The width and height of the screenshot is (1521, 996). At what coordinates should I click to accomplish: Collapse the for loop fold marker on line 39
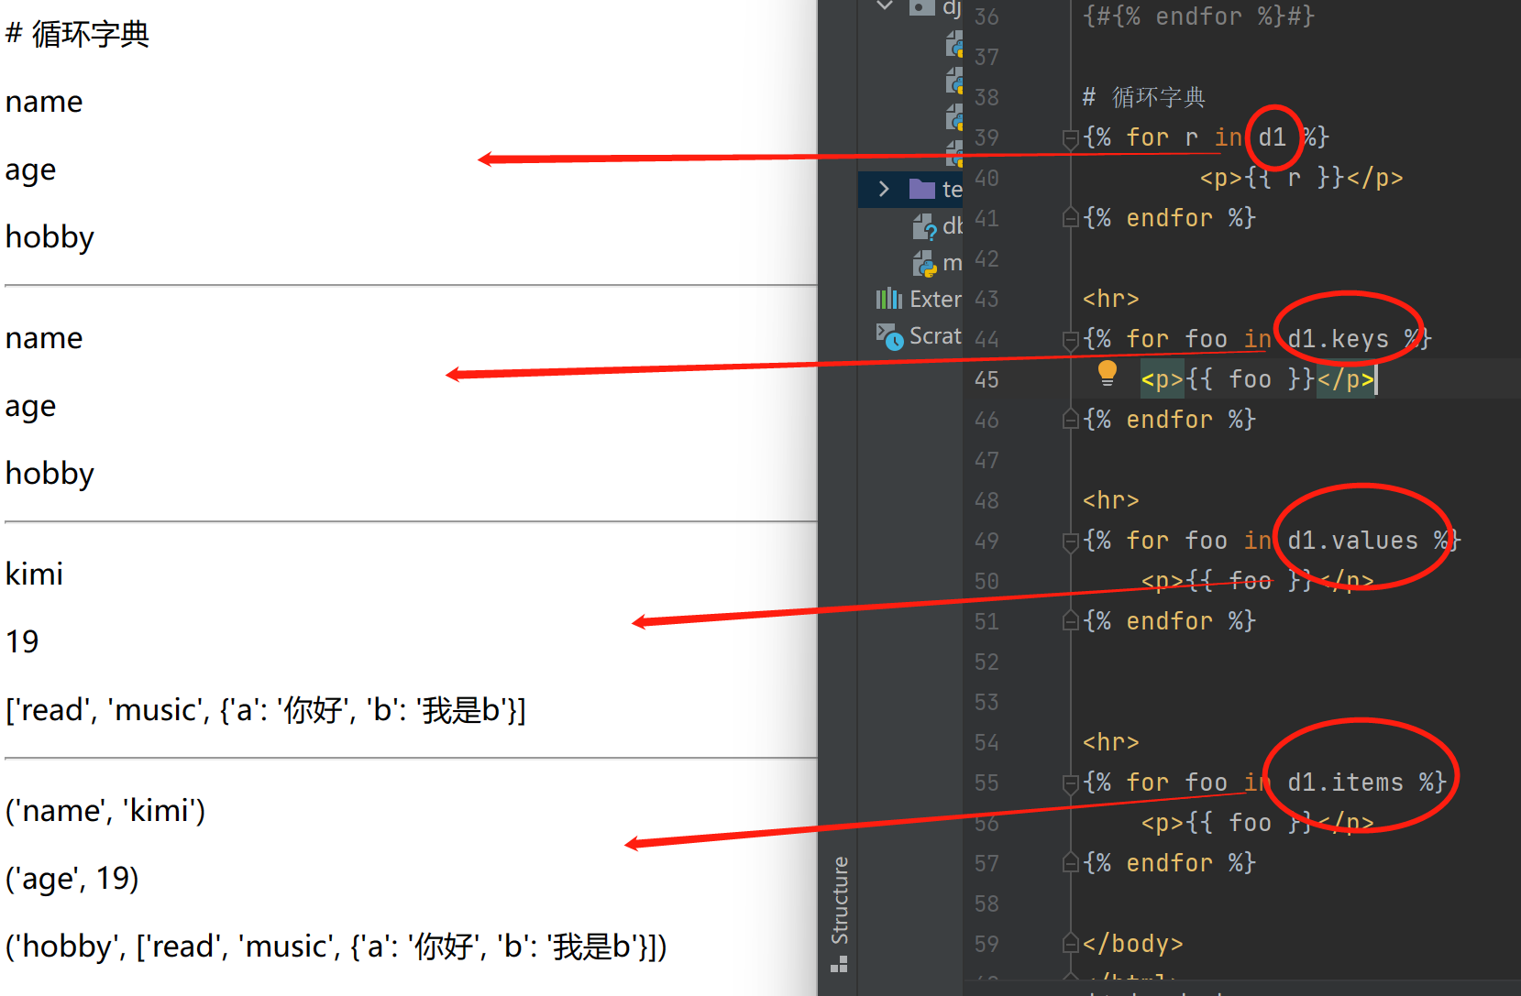pyautogui.click(x=1070, y=138)
